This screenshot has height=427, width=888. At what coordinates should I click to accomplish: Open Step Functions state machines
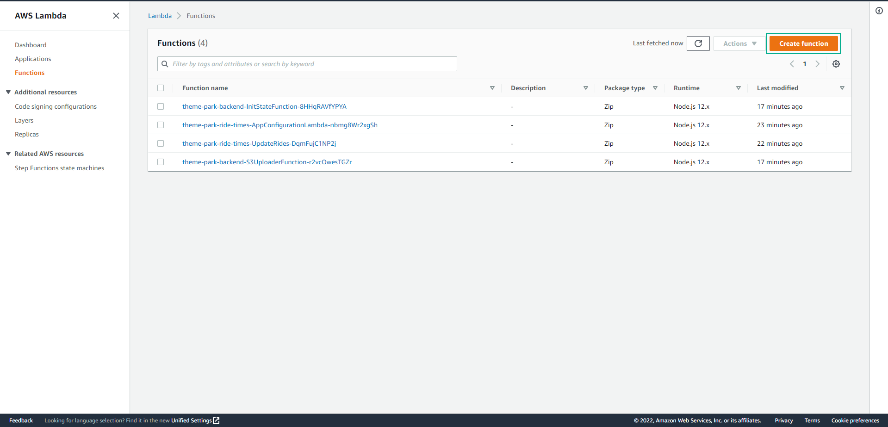pyautogui.click(x=59, y=168)
